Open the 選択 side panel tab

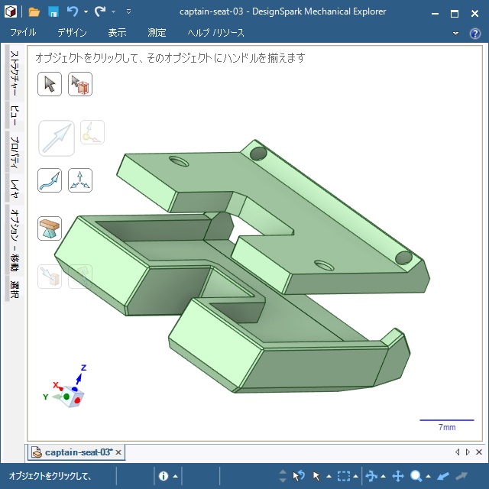(x=15, y=290)
